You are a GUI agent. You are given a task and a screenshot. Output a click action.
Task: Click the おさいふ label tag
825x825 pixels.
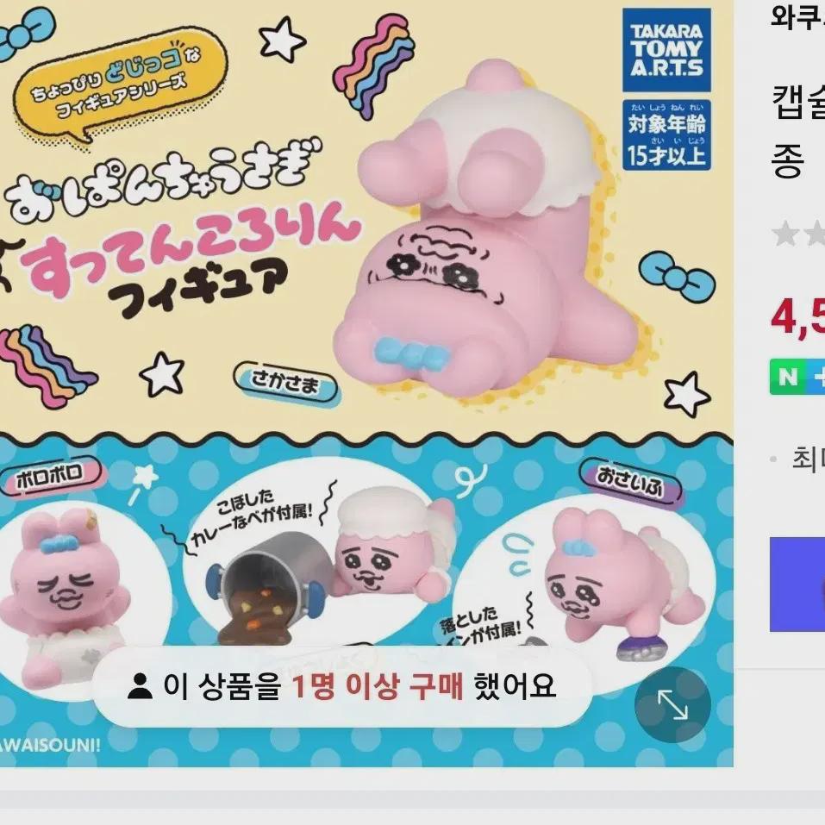[x=630, y=481]
